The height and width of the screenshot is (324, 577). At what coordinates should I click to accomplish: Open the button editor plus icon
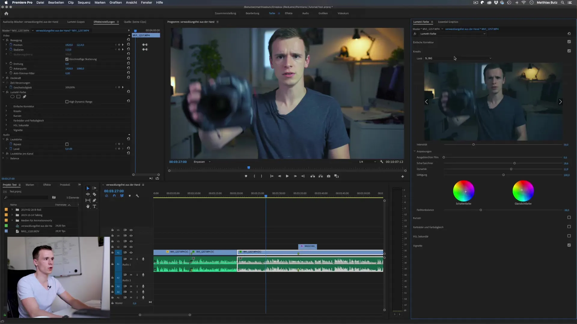click(403, 176)
